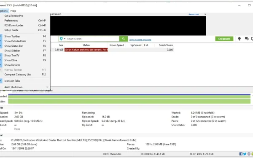Click upload speed status U: 0.1 kB/s
Screen dimensions: 253x158
[202, 154]
